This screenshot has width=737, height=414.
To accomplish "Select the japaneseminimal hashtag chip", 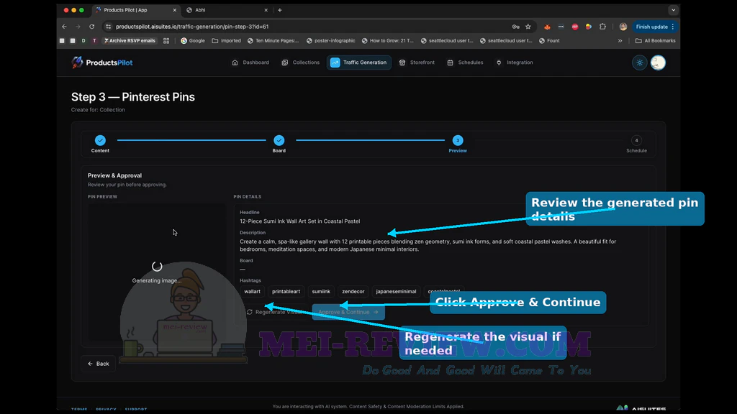I will tap(396, 292).
